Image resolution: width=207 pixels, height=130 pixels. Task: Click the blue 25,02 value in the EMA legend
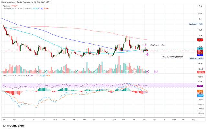[x=40, y=8]
